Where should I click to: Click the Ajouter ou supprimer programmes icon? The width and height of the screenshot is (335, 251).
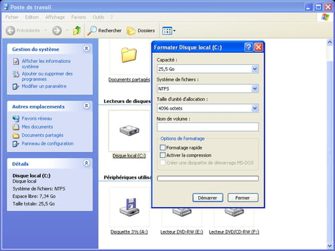(16, 74)
